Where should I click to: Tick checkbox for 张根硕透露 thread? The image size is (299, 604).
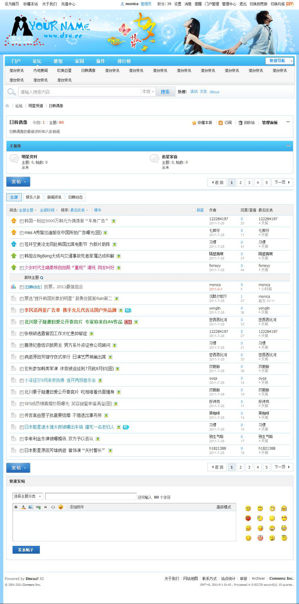[x=22, y=334]
